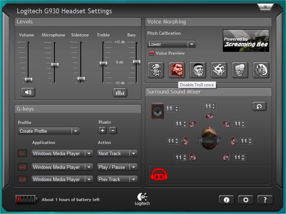This screenshot has height=214, width=286.
Task: Select the G2 key icon
Action: [x=22, y=167]
